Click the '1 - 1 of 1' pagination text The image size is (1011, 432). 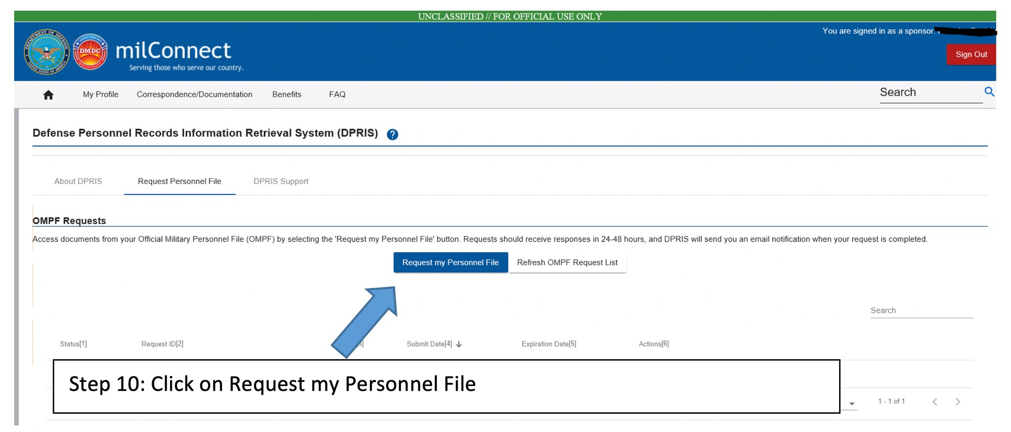pos(891,401)
